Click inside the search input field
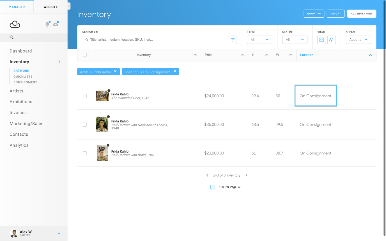Image resolution: width=386 pixels, height=241 pixels. 154,40
